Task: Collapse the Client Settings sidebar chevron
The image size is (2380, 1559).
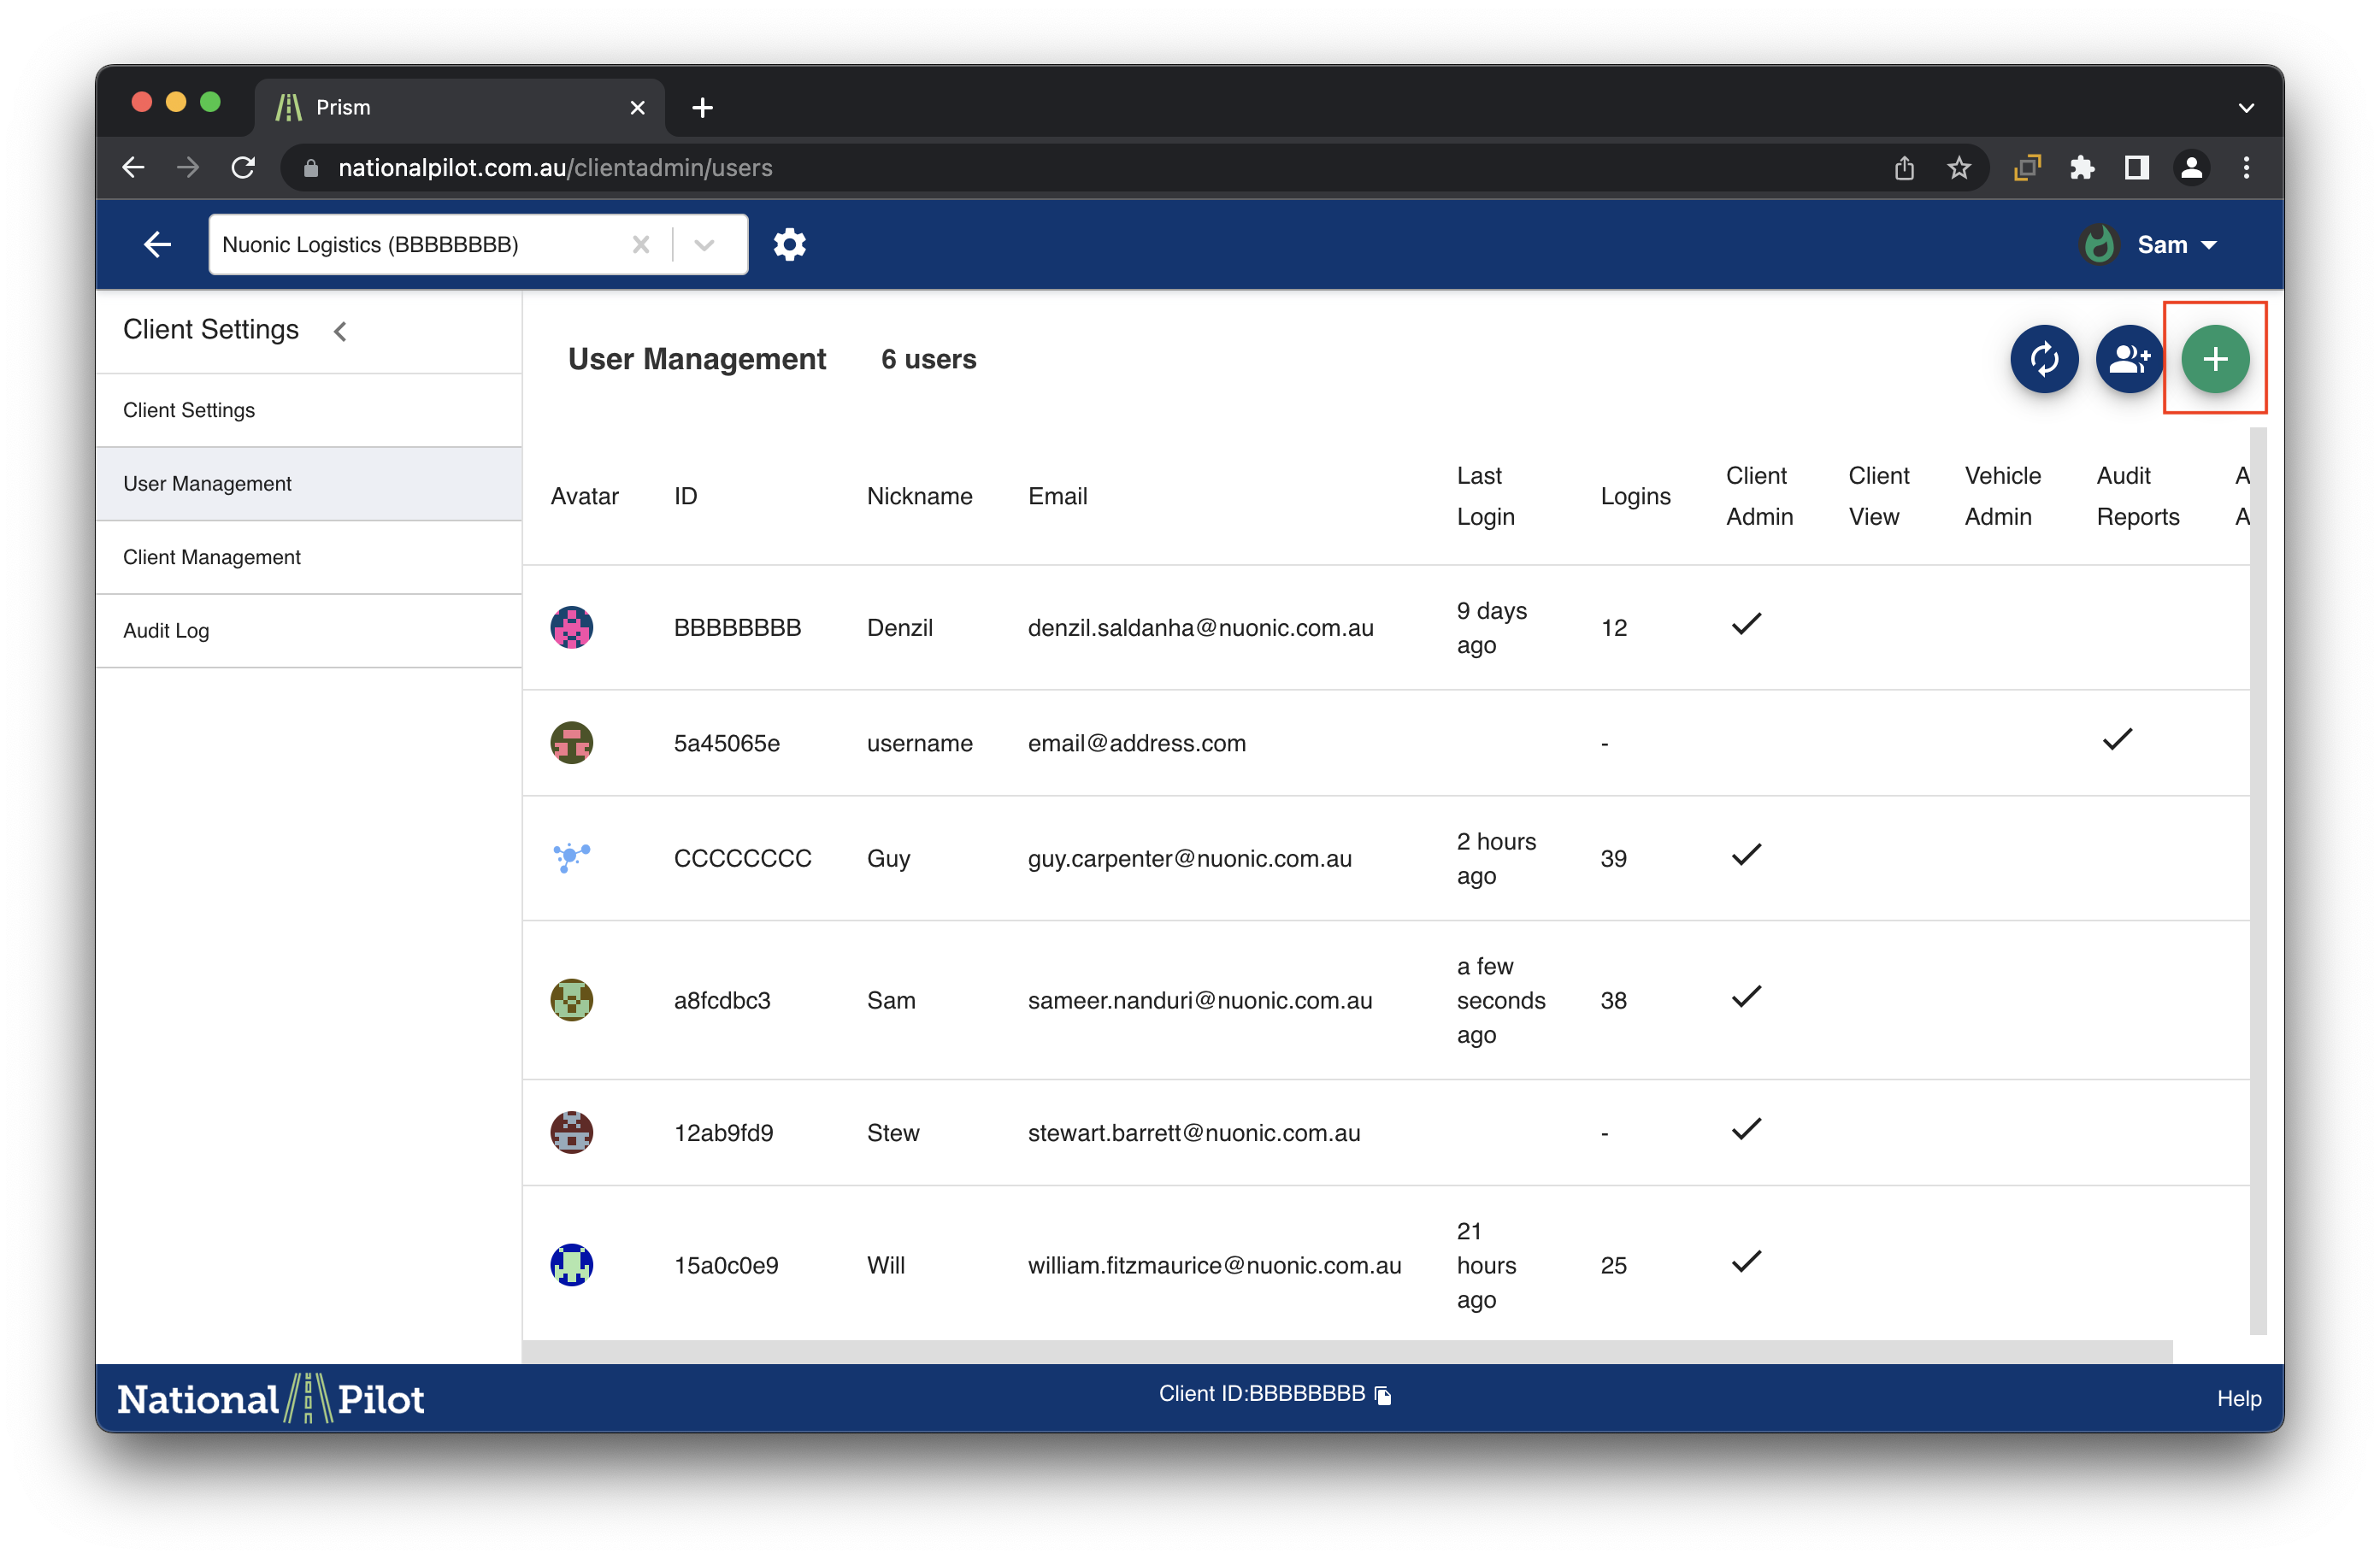Action: 340,331
